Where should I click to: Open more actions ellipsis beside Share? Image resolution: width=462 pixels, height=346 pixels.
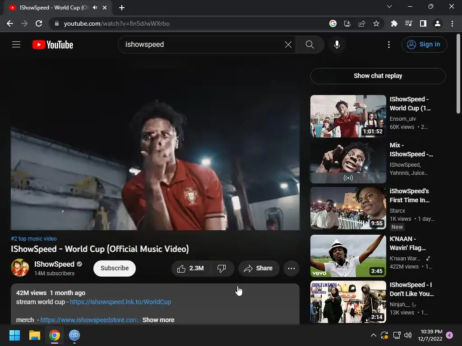click(x=291, y=268)
